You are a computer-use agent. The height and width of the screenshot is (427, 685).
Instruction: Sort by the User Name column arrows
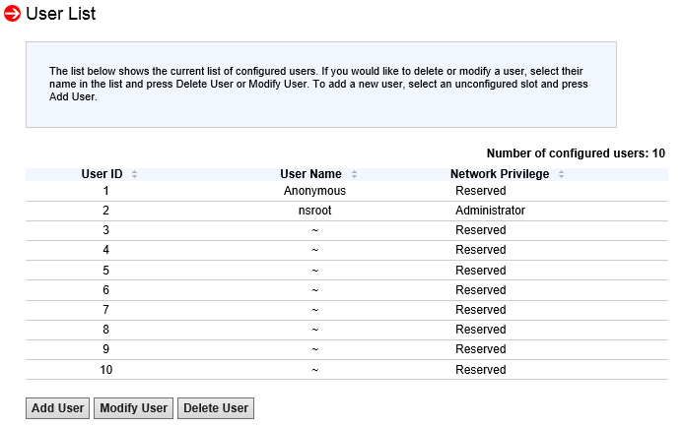(354, 174)
